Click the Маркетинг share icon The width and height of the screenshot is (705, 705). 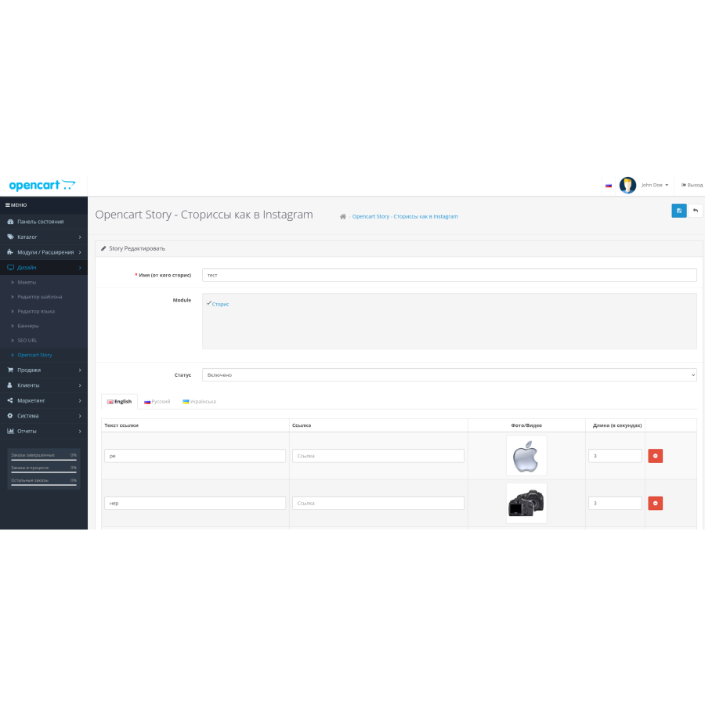[x=10, y=400]
